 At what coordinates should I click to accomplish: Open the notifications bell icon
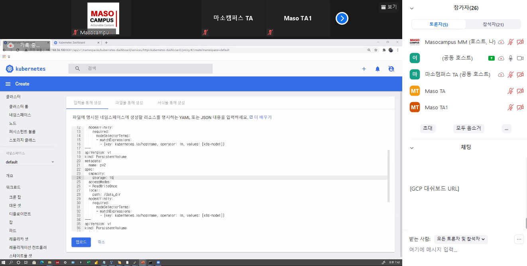[x=378, y=69]
